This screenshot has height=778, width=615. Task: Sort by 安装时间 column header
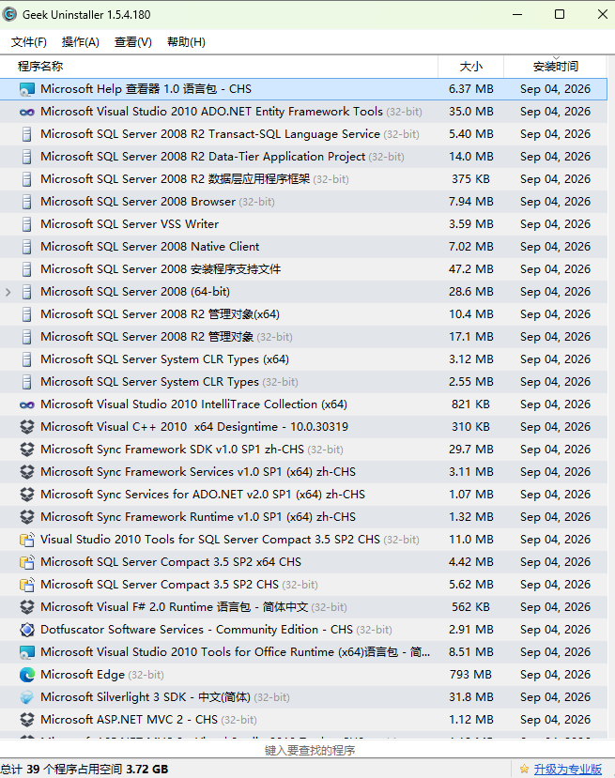pyautogui.click(x=556, y=67)
